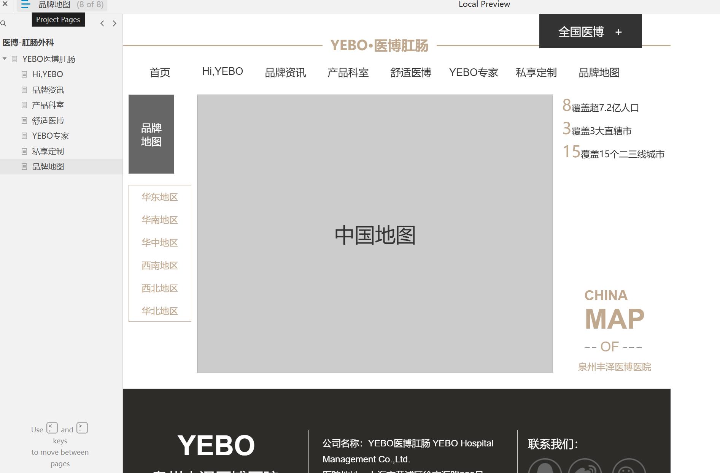Click the 覆盖15个二三线城市 statistic
720x473 pixels.
point(623,154)
